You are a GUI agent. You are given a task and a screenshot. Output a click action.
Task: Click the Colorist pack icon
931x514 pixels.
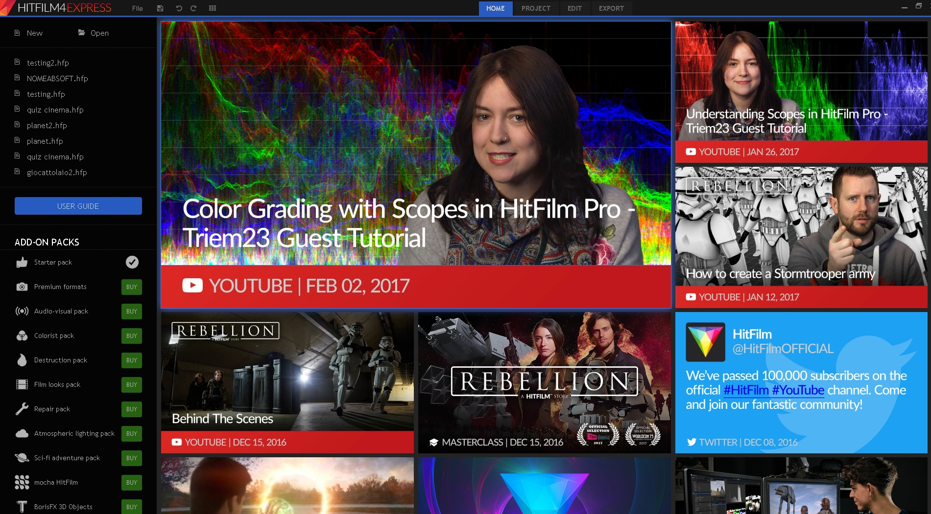[x=22, y=335]
